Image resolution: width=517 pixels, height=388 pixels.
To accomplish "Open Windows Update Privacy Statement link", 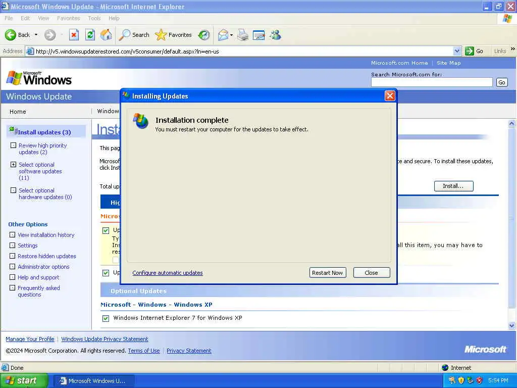I will pos(105,339).
